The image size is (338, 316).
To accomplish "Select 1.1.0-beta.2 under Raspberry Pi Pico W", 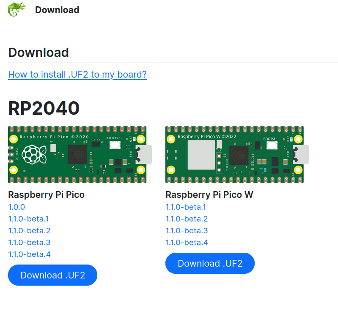I will [187, 219].
